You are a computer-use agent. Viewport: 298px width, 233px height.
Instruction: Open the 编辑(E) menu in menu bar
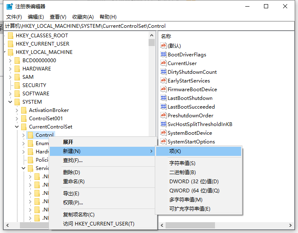tap(36, 17)
